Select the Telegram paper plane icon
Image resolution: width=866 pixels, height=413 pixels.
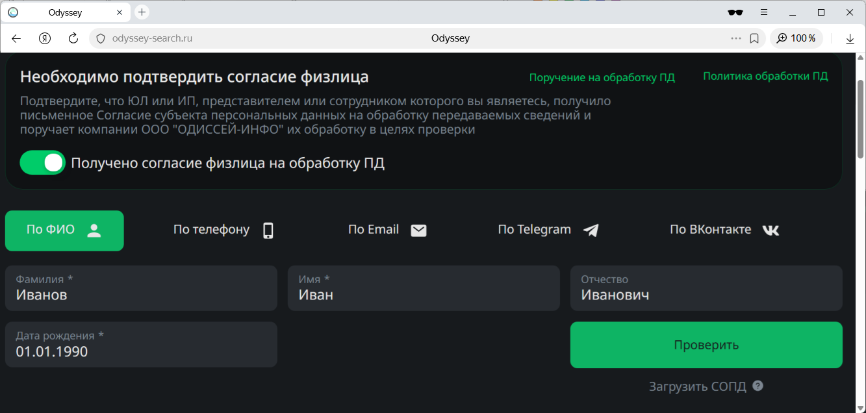click(590, 229)
